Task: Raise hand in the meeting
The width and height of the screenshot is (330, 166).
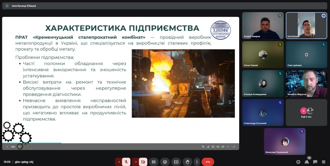Action: (x=187, y=162)
